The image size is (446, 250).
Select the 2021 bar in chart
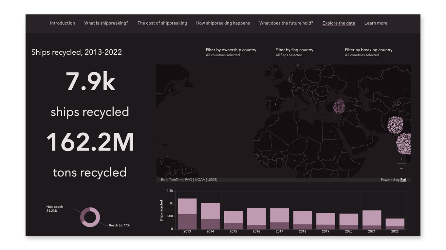[372, 220]
